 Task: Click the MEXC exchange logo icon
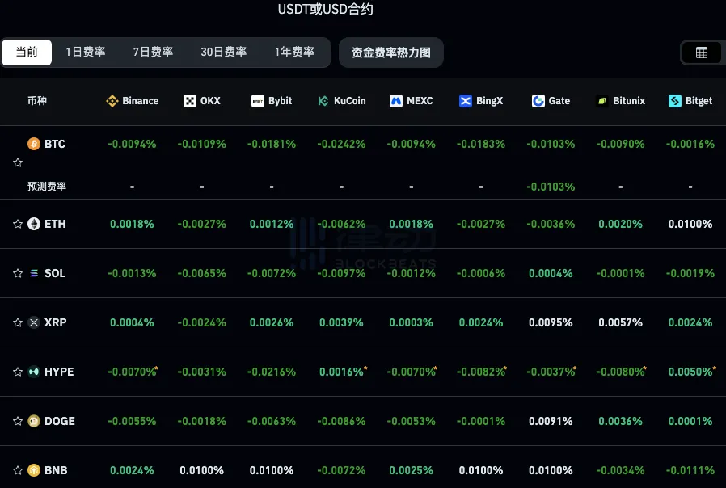396,101
